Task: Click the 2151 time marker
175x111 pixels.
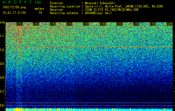Action: pos(19,24)
